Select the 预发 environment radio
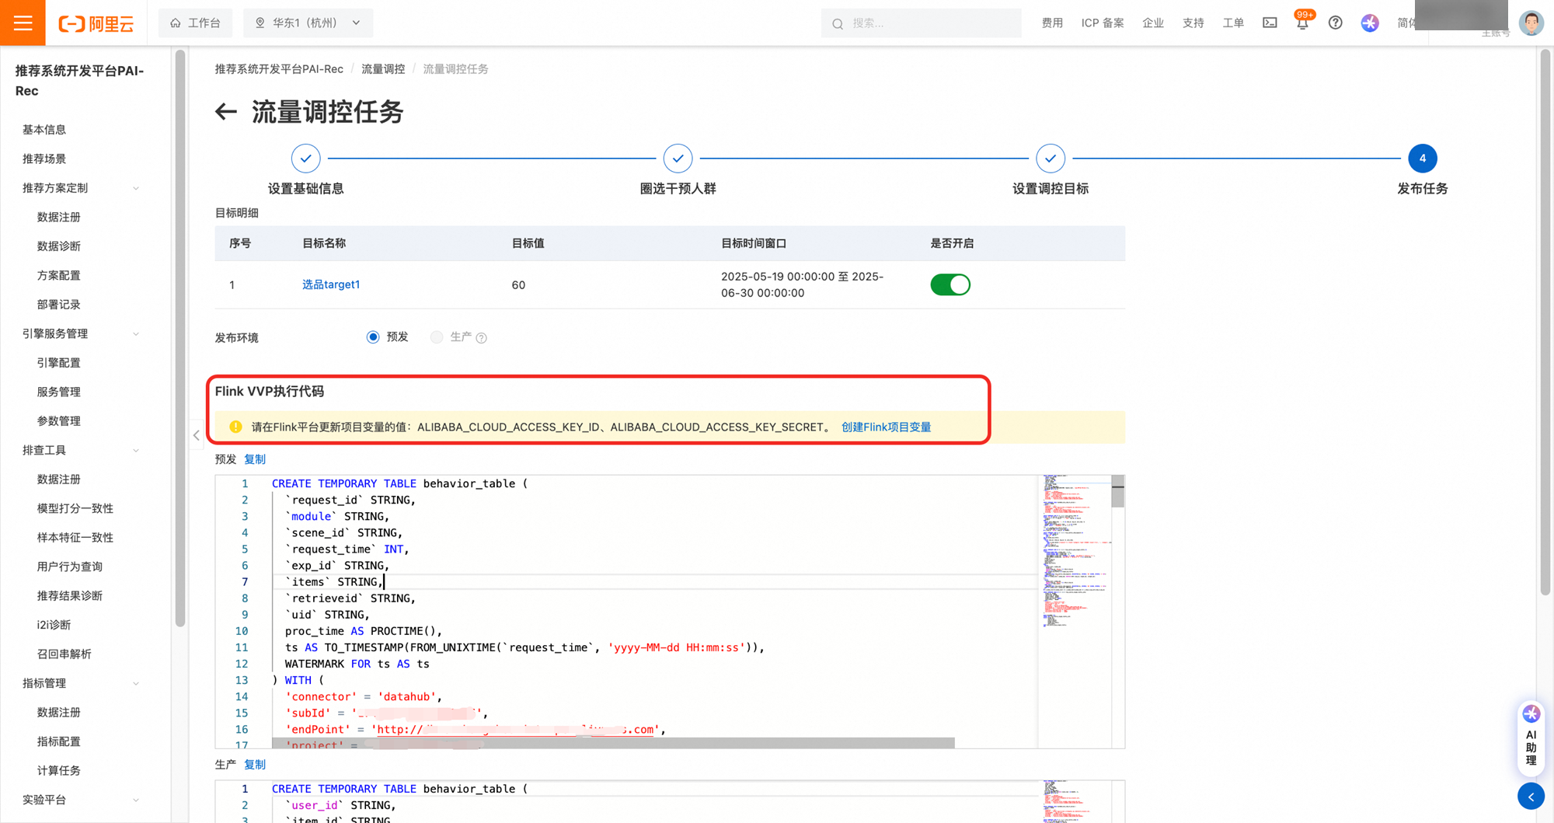Viewport: 1554px width, 823px height. tap(373, 337)
